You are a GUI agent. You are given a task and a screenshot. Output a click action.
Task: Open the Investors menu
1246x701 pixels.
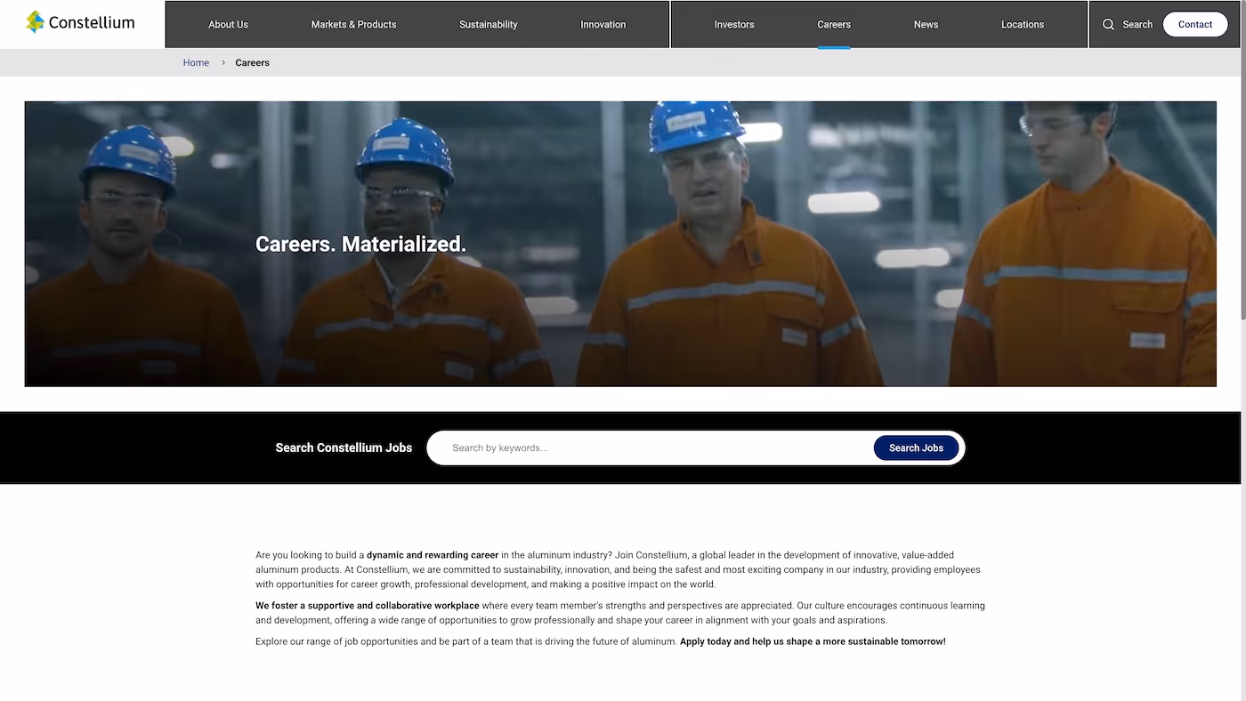click(x=733, y=24)
